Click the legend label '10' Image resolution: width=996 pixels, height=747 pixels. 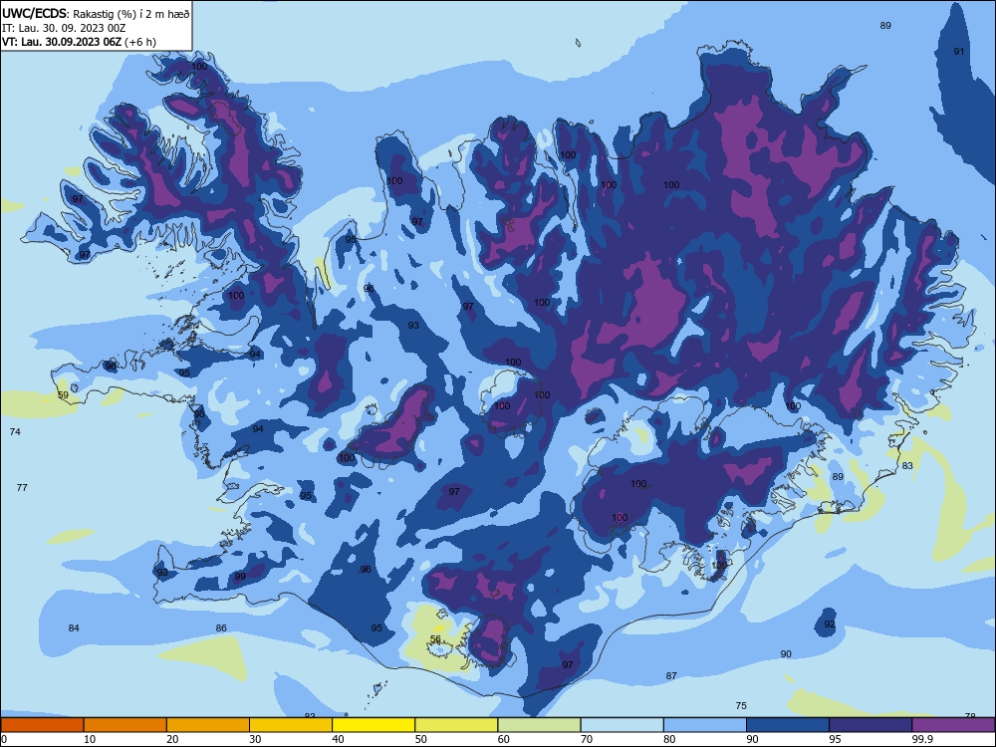click(90, 739)
